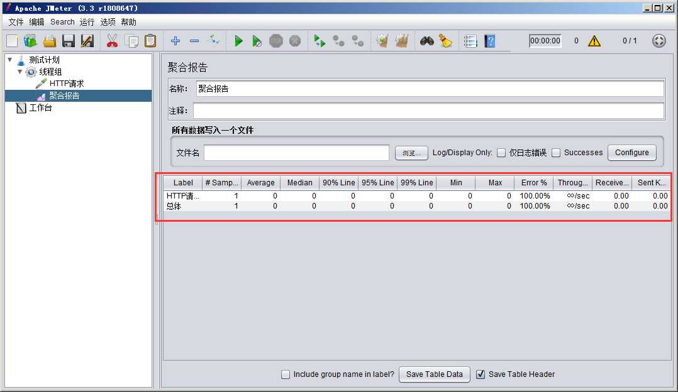Click the Error % column header

[x=533, y=183]
